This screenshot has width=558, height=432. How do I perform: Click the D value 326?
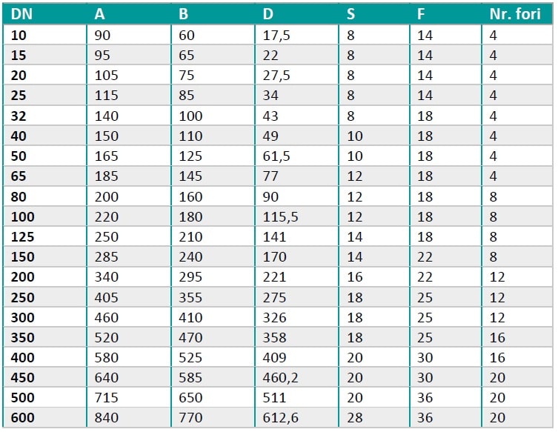pyautogui.click(x=274, y=317)
